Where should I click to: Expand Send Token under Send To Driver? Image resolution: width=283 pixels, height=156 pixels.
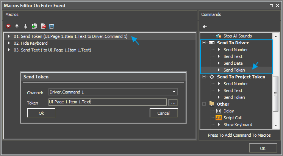[x=219, y=70]
